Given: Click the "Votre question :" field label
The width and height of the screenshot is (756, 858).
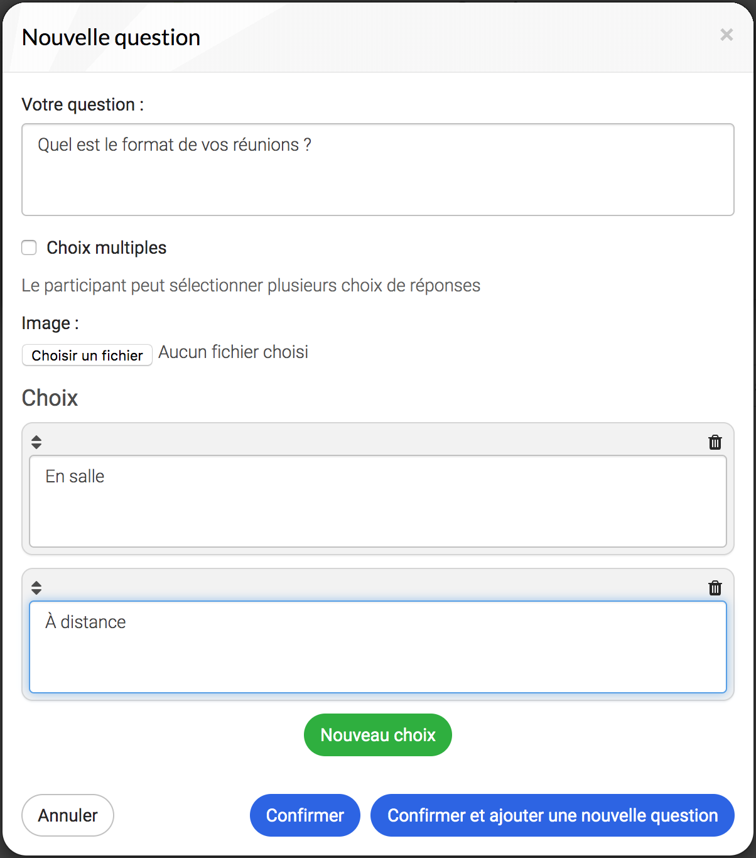Looking at the screenshot, I should click(83, 104).
